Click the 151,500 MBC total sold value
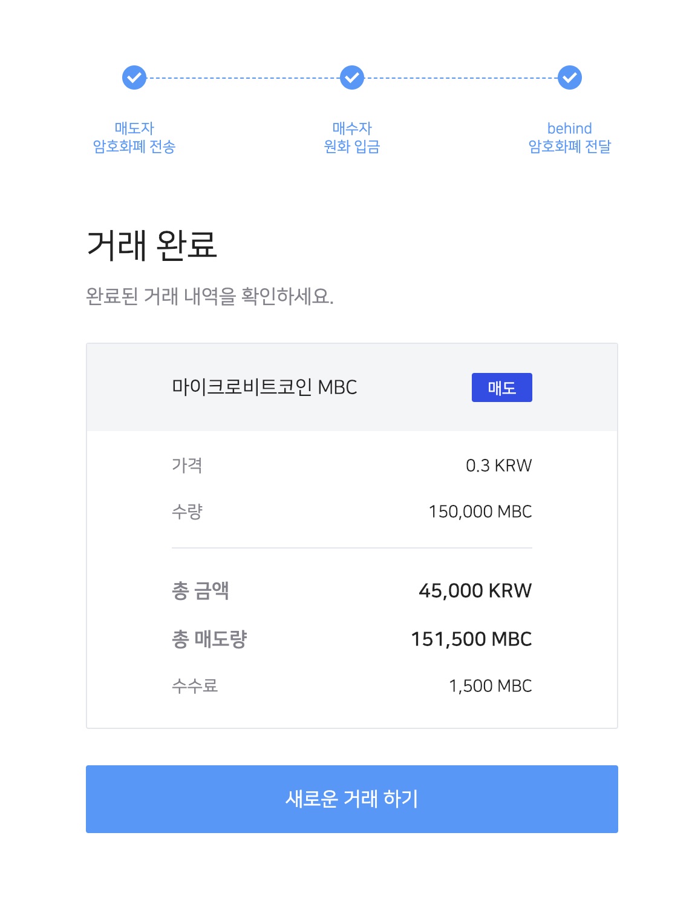 471,639
